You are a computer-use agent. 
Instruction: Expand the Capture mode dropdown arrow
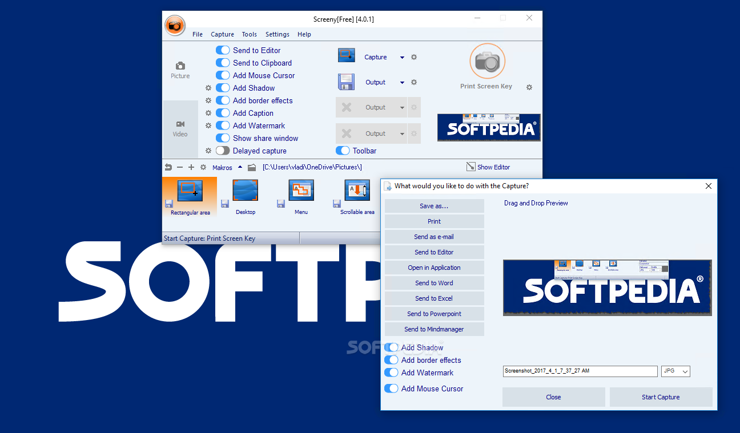pyautogui.click(x=402, y=58)
